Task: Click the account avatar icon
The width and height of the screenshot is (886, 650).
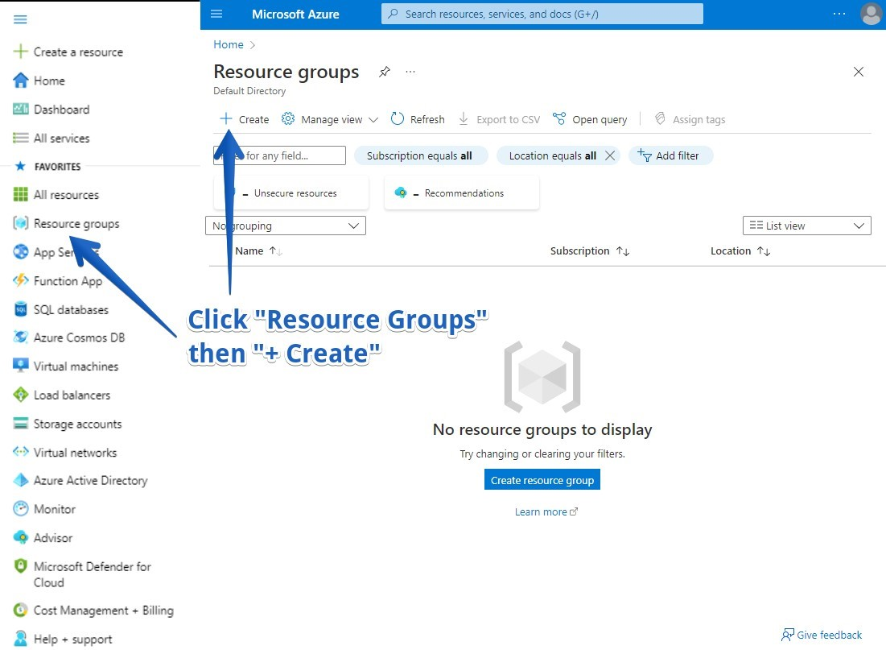Action: click(871, 14)
